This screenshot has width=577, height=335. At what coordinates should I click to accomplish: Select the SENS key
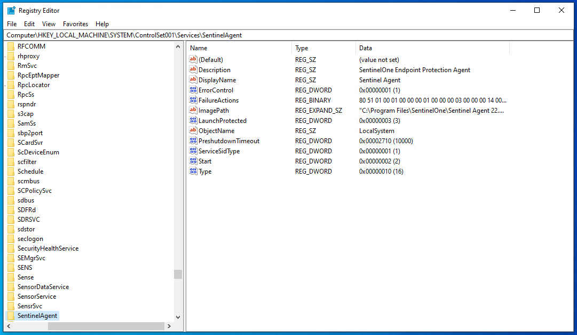pyautogui.click(x=25, y=268)
